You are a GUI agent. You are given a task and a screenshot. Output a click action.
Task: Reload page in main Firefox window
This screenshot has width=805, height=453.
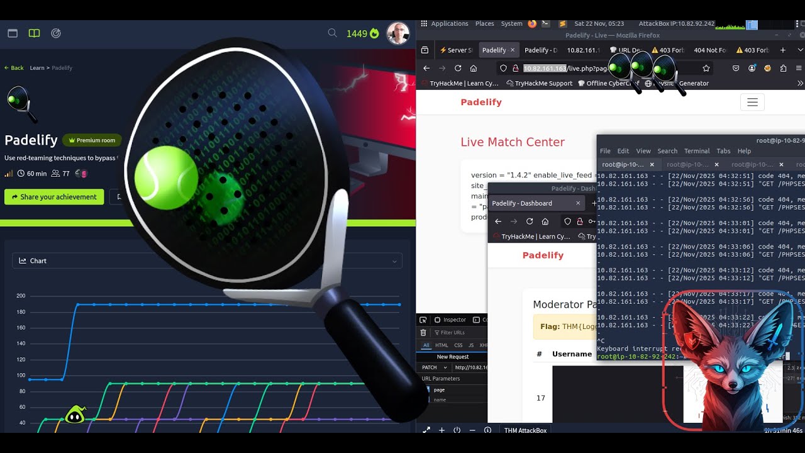point(458,68)
